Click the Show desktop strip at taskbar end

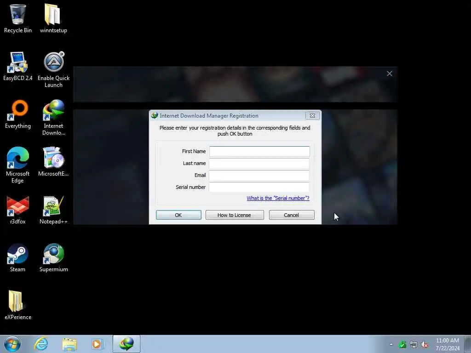(x=468, y=344)
